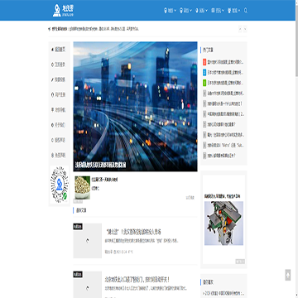The image size is (298, 298).
Task: Open the first latest article headline
Action: pyautogui.click(x=133, y=232)
